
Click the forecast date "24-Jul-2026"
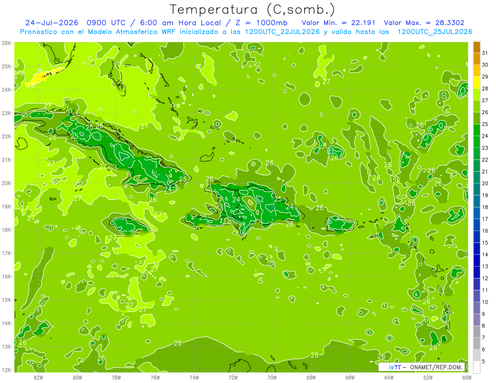52,23
